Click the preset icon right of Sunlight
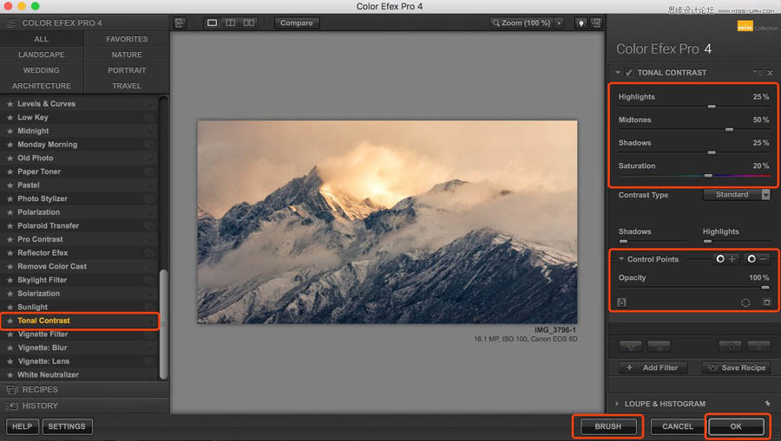The width and height of the screenshot is (781, 441). (149, 307)
